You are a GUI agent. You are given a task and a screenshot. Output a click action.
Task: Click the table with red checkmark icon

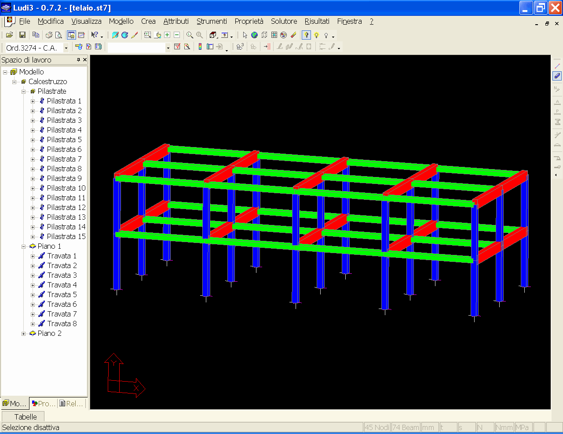pos(177,47)
